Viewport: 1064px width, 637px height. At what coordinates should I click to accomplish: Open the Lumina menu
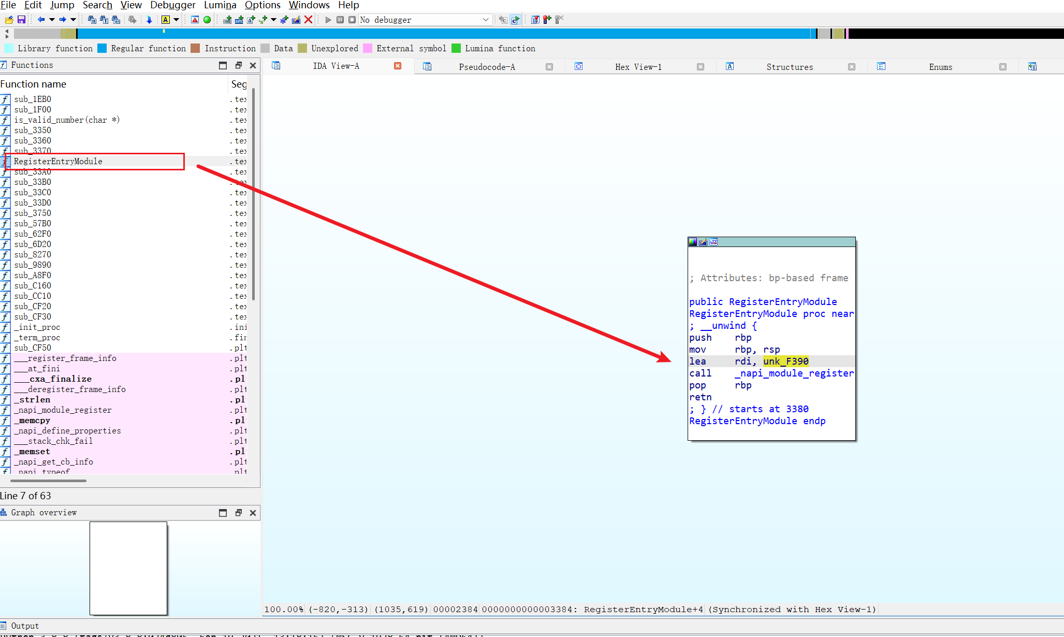pyautogui.click(x=220, y=5)
